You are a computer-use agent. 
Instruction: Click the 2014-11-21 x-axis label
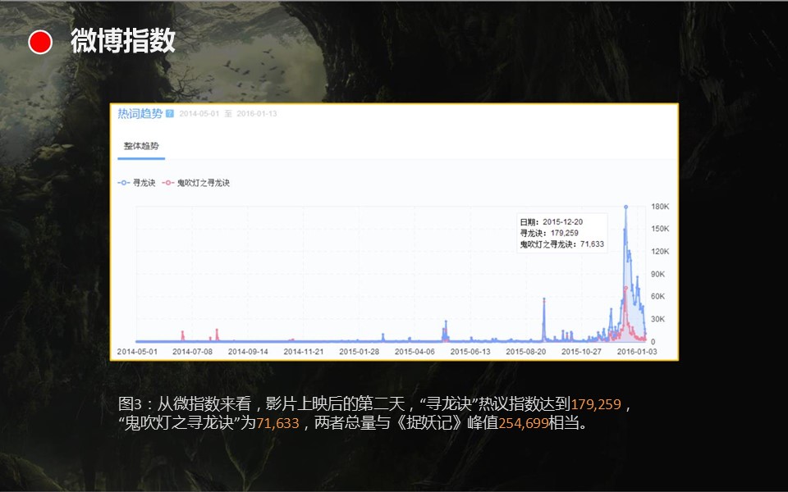(x=304, y=352)
